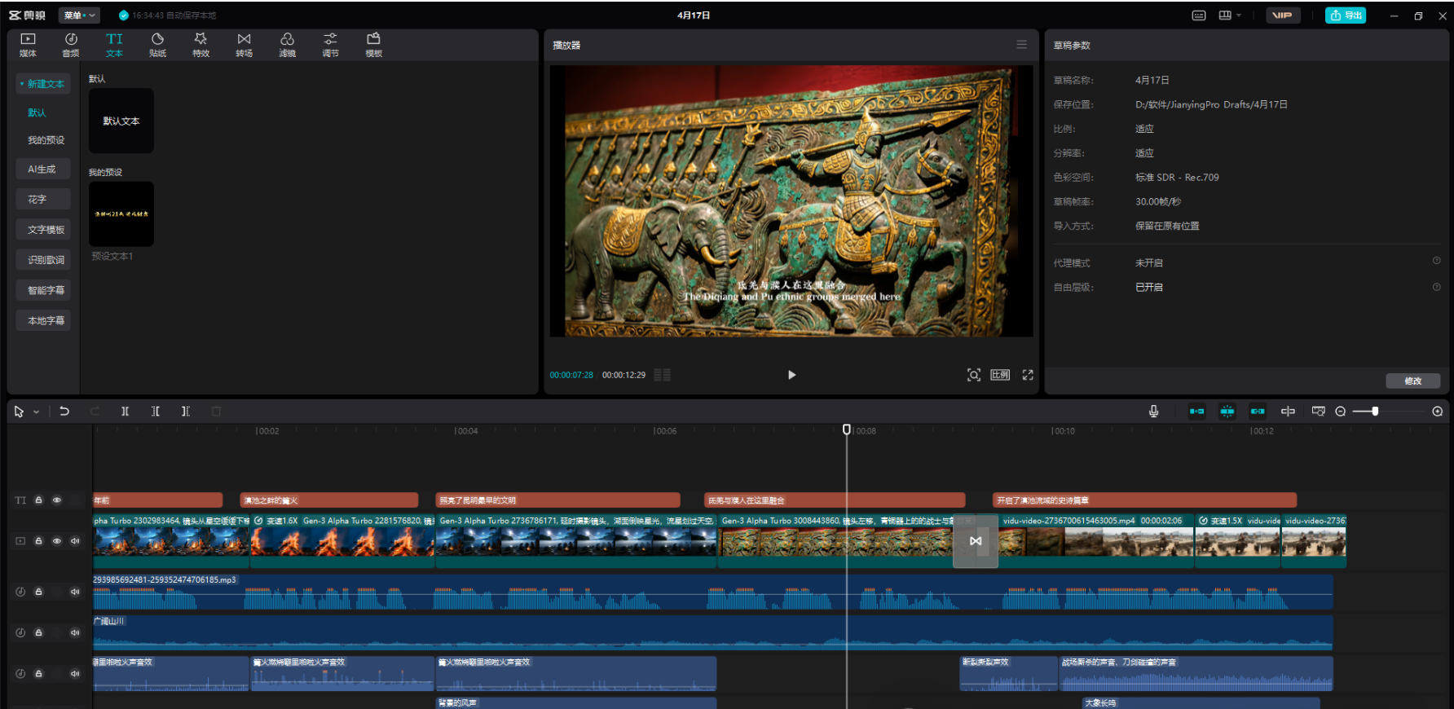1454x709 pixels.
Task: Open the 调节 (Adjust) panel icon
Action: 330,45
